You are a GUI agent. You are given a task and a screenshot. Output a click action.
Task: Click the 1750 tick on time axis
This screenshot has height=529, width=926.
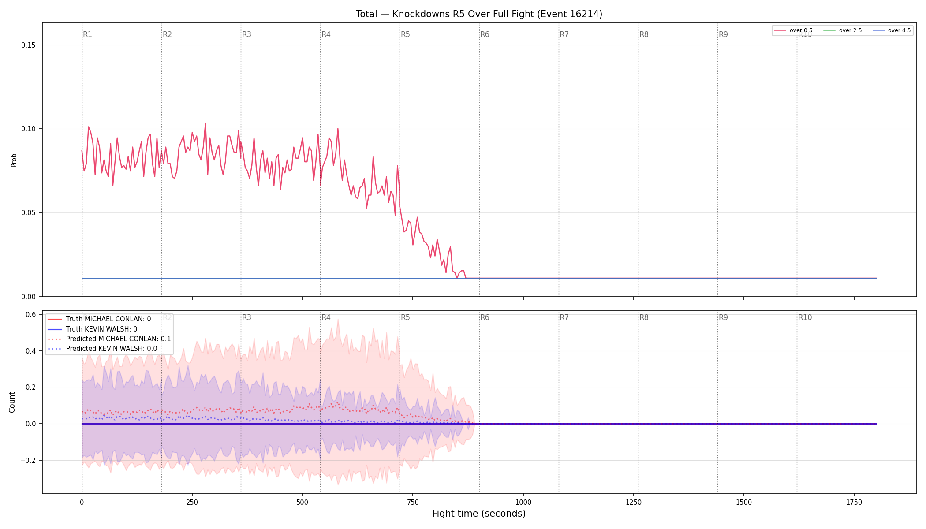tap(854, 502)
